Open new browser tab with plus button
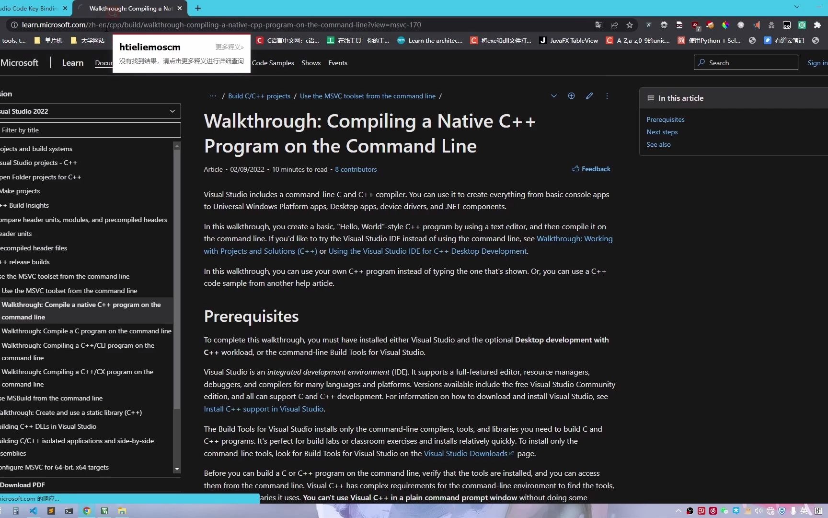 pyautogui.click(x=198, y=8)
